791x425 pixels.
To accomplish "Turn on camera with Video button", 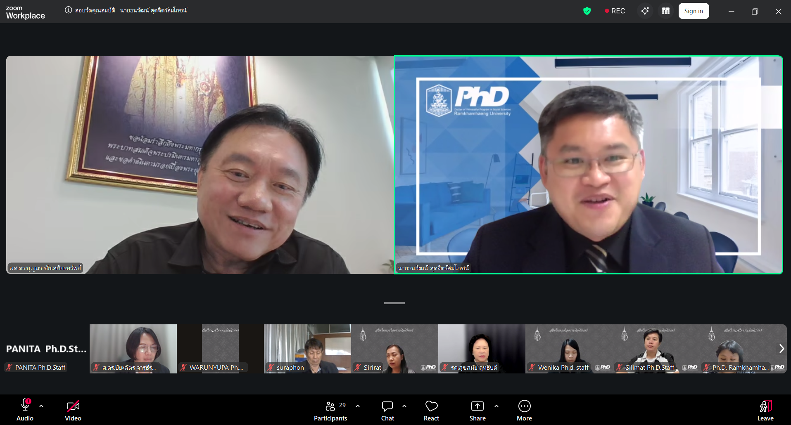I will pos(73,406).
